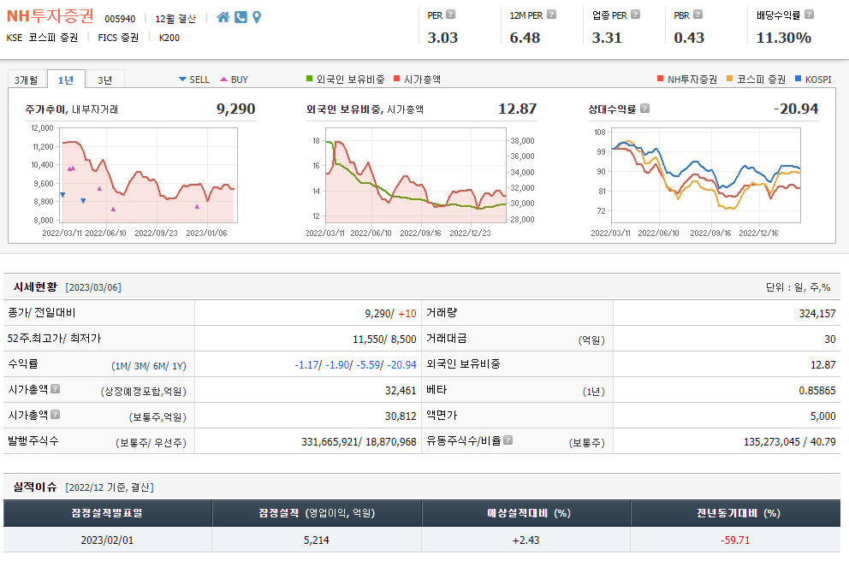Select the 1년 chart tab
849x561 pixels.
coord(66,79)
